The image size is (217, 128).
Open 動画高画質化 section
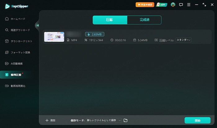point(15,86)
